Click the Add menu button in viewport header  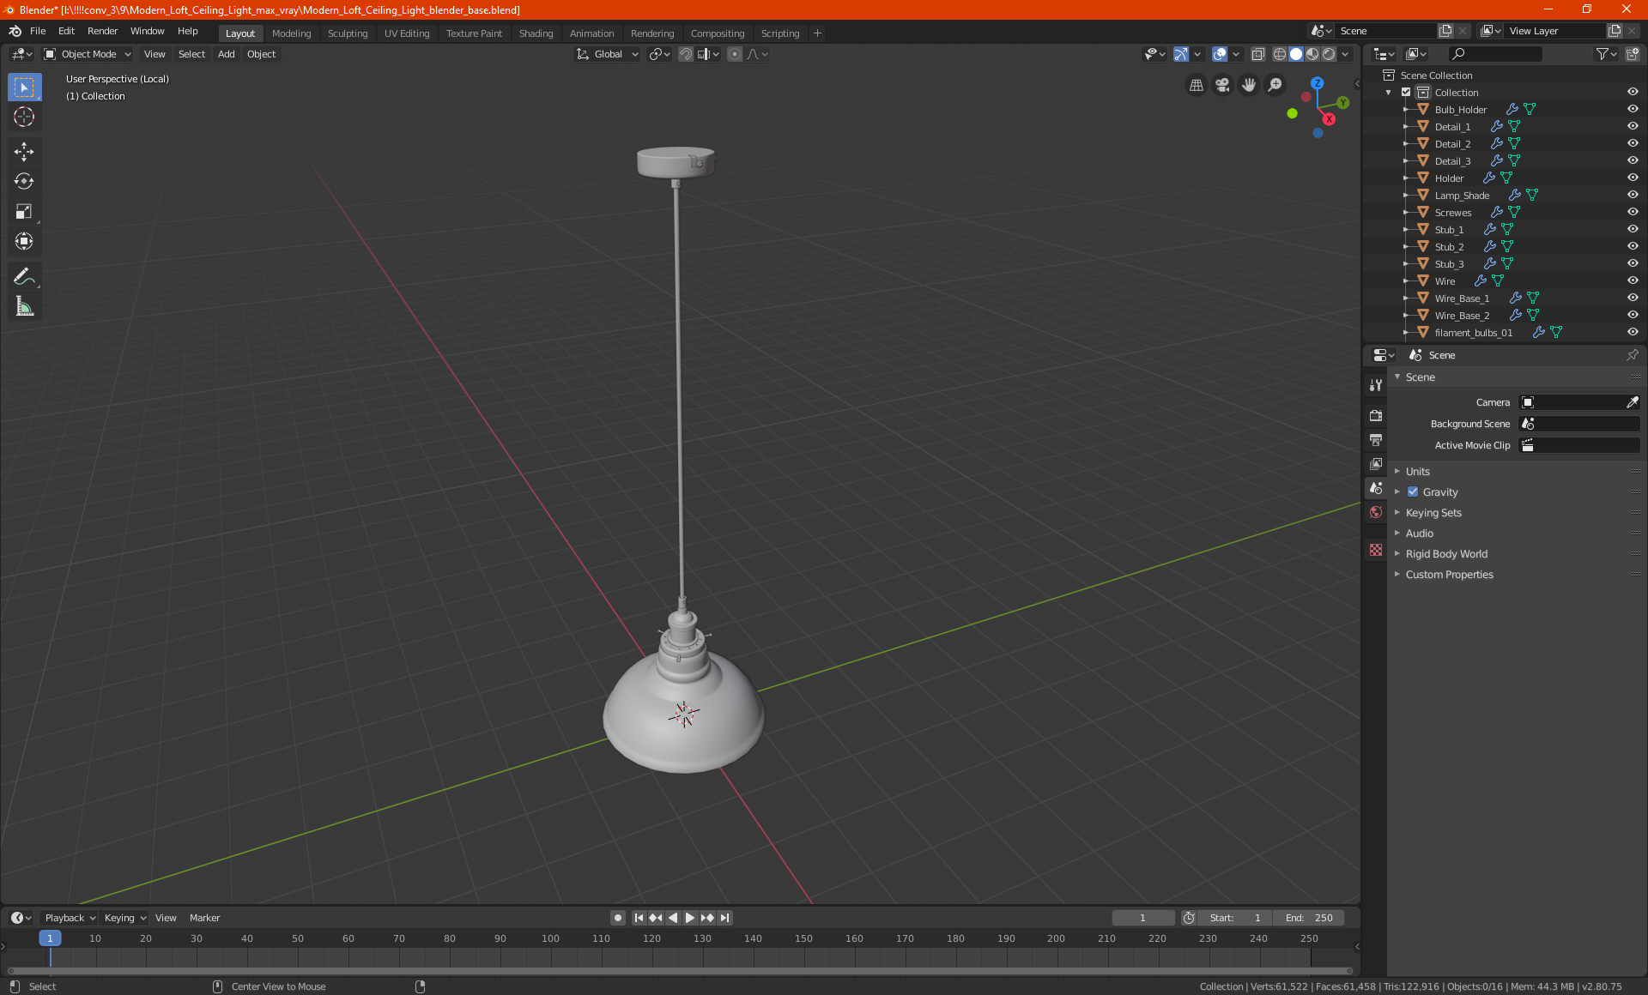[226, 54]
